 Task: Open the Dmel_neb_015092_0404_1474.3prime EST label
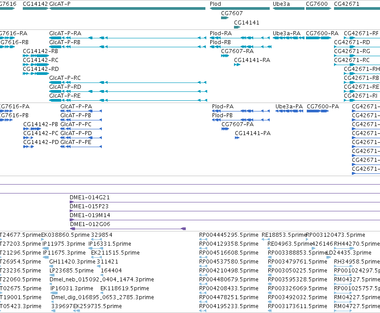click(102, 280)
